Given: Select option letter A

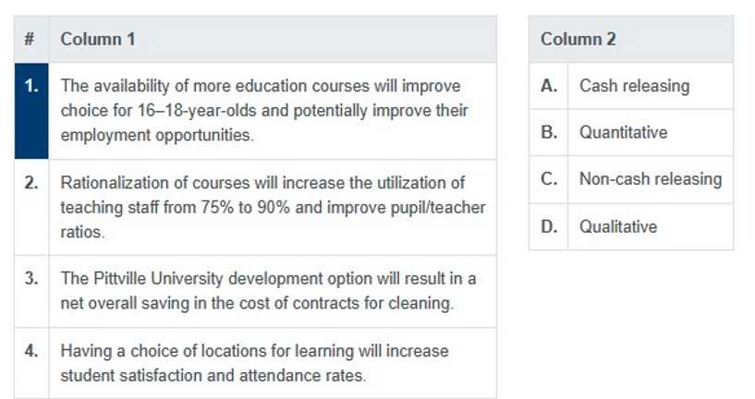Looking at the screenshot, I should [x=549, y=86].
